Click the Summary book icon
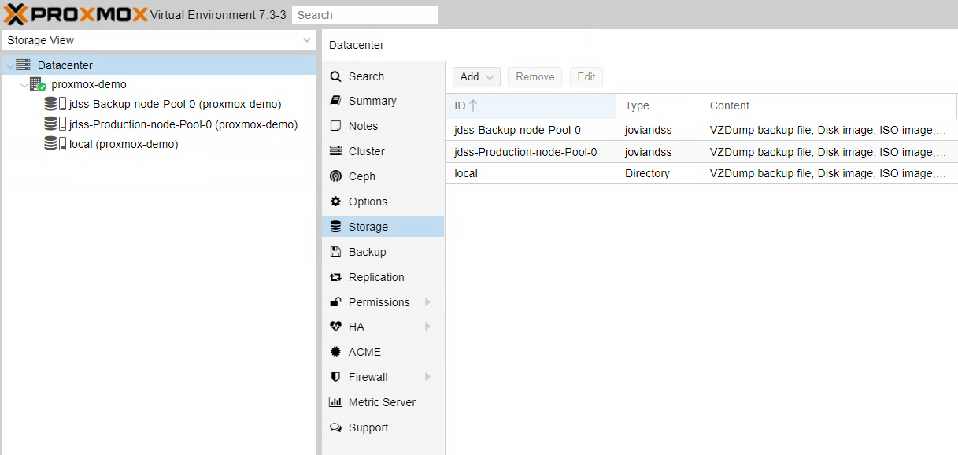The image size is (958, 455). (335, 101)
